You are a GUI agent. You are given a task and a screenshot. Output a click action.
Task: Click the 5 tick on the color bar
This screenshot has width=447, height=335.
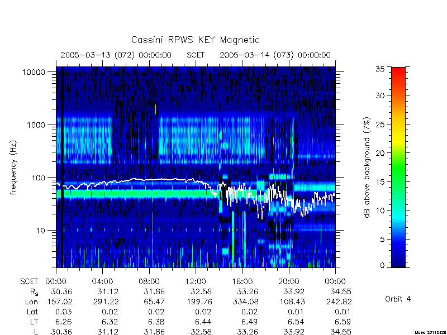tap(382, 240)
